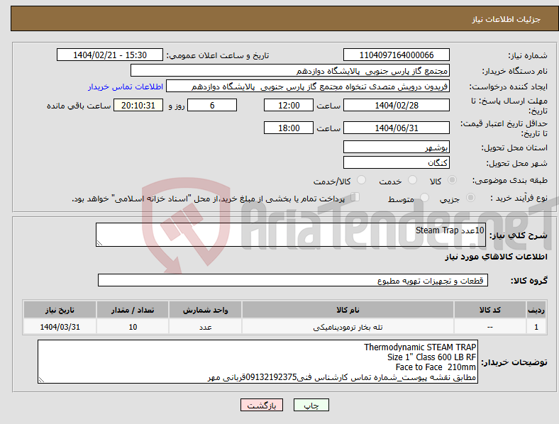The image size is (559, 424).
Task: Click the تاریخ نیاز column header
Action: [x=60, y=310]
